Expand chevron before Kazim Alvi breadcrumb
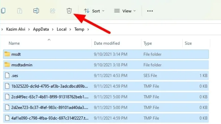Viewport: 221px width, 124px height. (x=2, y=30)
